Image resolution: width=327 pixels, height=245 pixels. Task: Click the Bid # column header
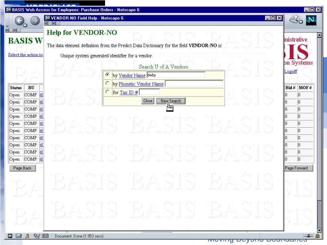click(291, 88)
